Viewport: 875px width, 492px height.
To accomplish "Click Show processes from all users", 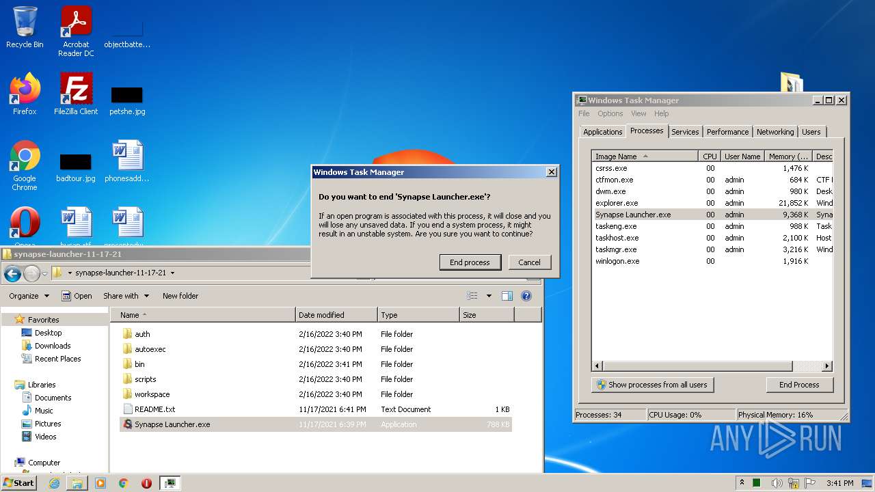I will tap(652, 385).
